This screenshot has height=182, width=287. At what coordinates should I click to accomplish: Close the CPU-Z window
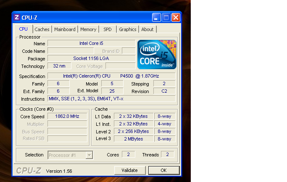(x=176, y=18)
